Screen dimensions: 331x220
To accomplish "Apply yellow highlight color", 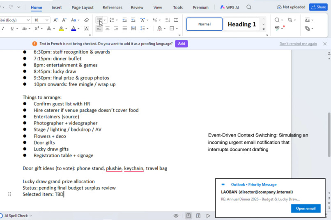I will pyautogui.click(x=61, y=28).
